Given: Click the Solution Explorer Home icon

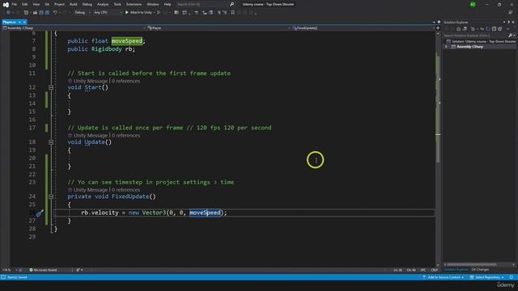Looking at the screenshot, I should coord(459,29).
